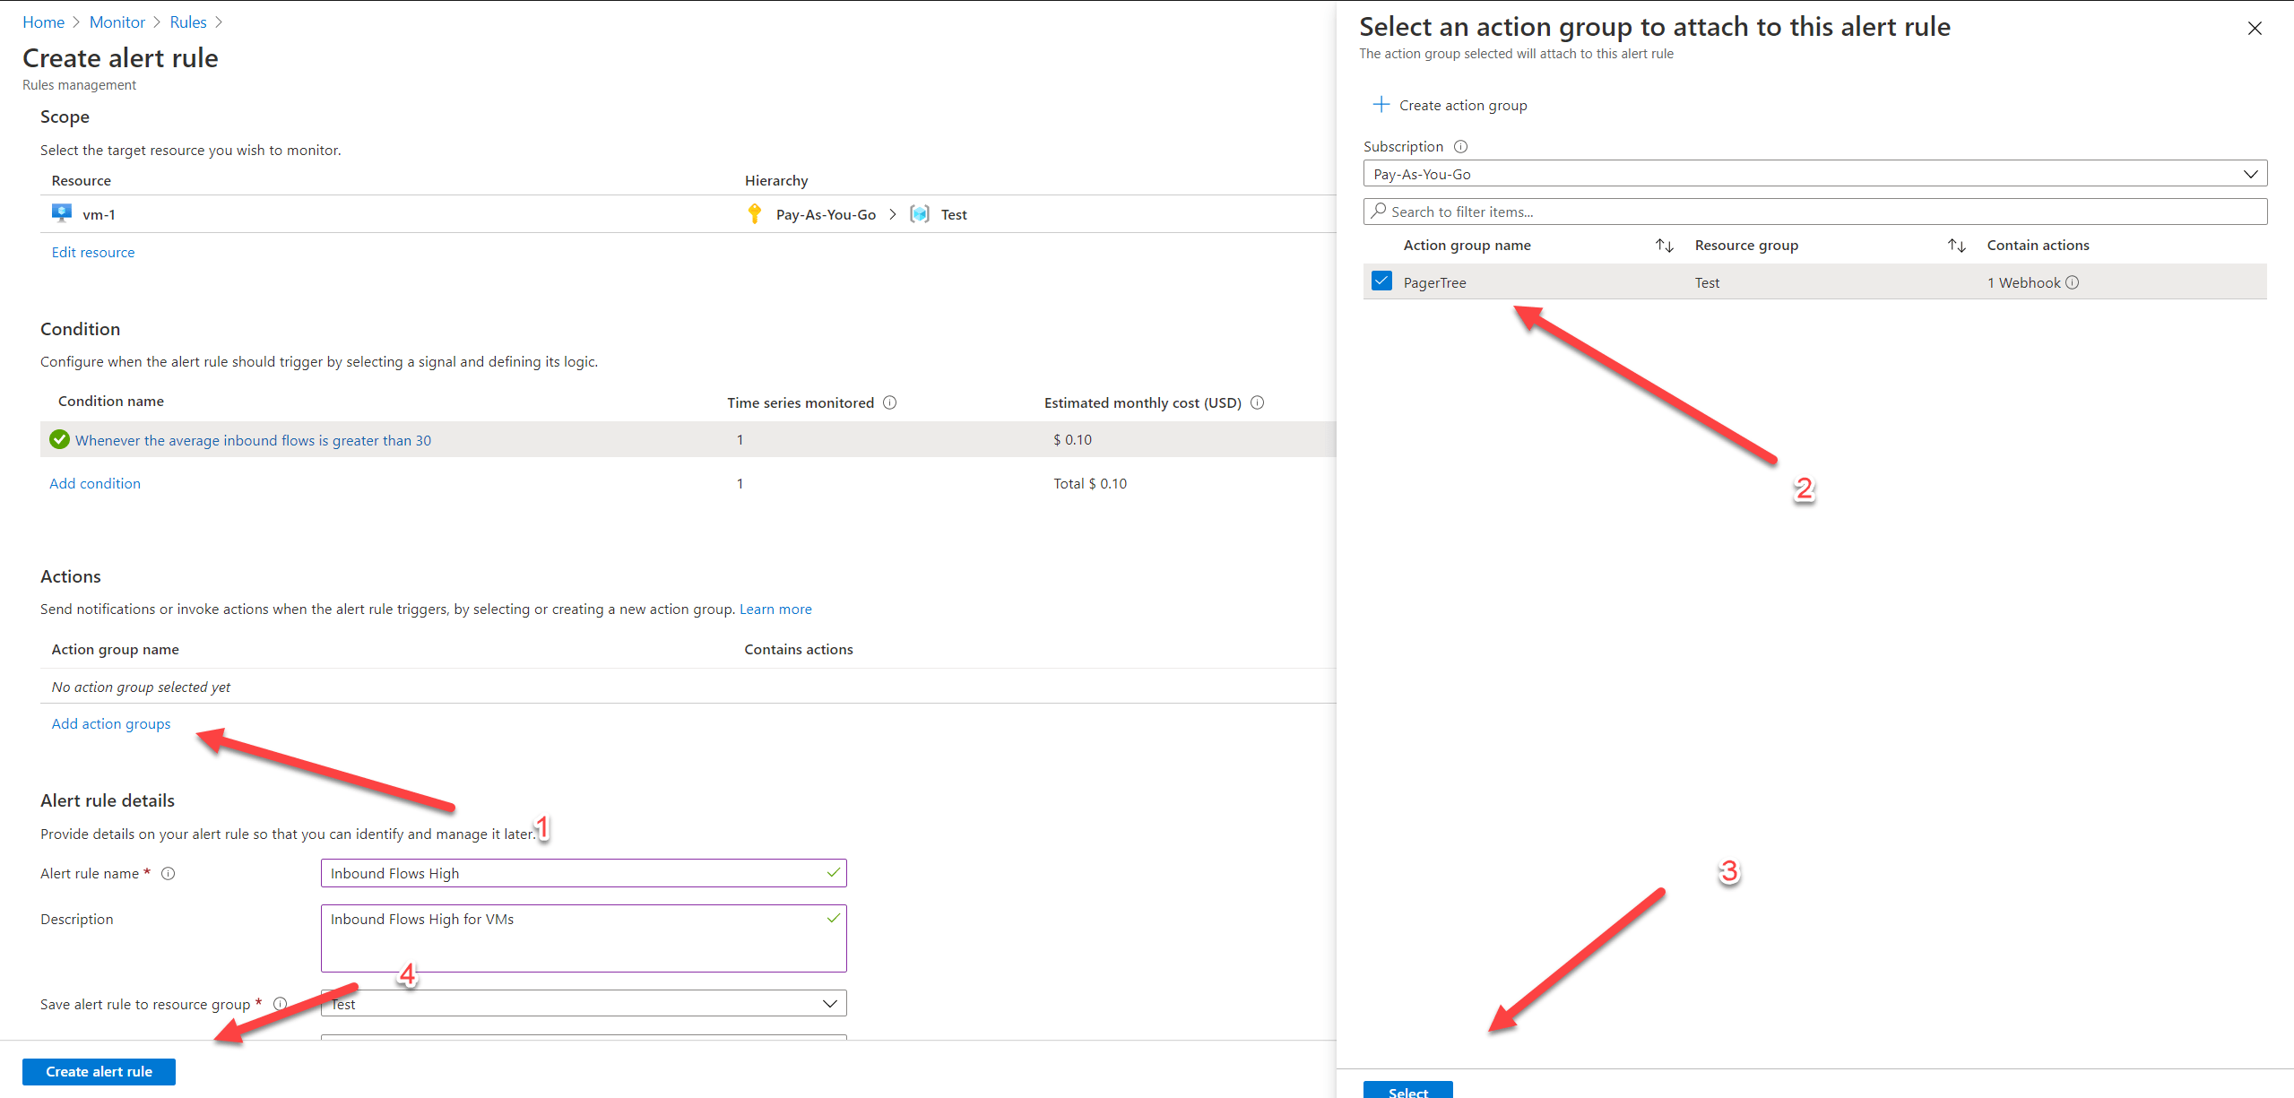Click info icon next to Time series monitored
Image resolution: width=2294 pixels, height=1098 pixels.
[x=889, y=402]
